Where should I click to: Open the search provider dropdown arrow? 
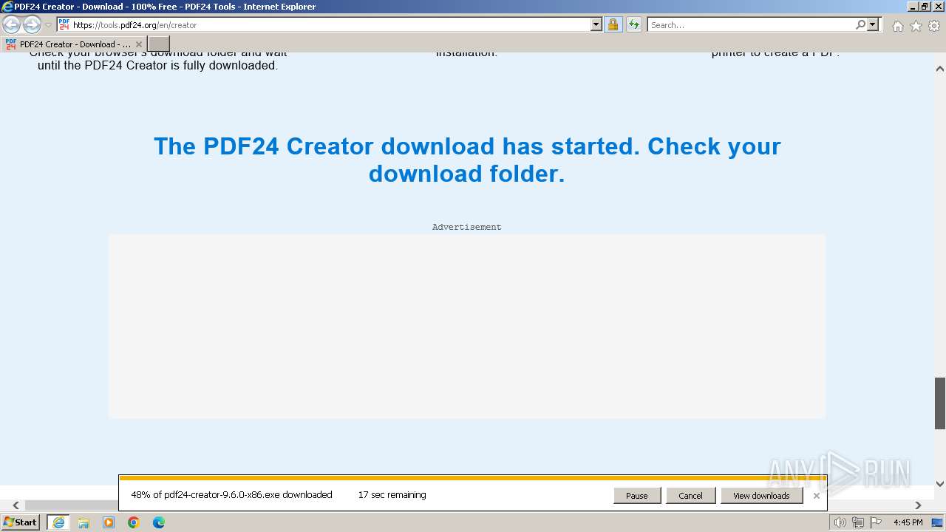click(873, 24)
